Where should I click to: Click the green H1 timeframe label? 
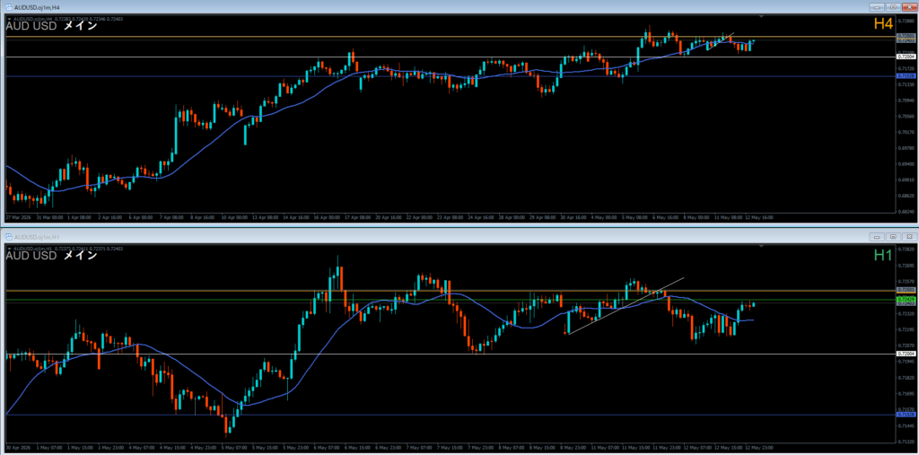(x=883, y=255)
